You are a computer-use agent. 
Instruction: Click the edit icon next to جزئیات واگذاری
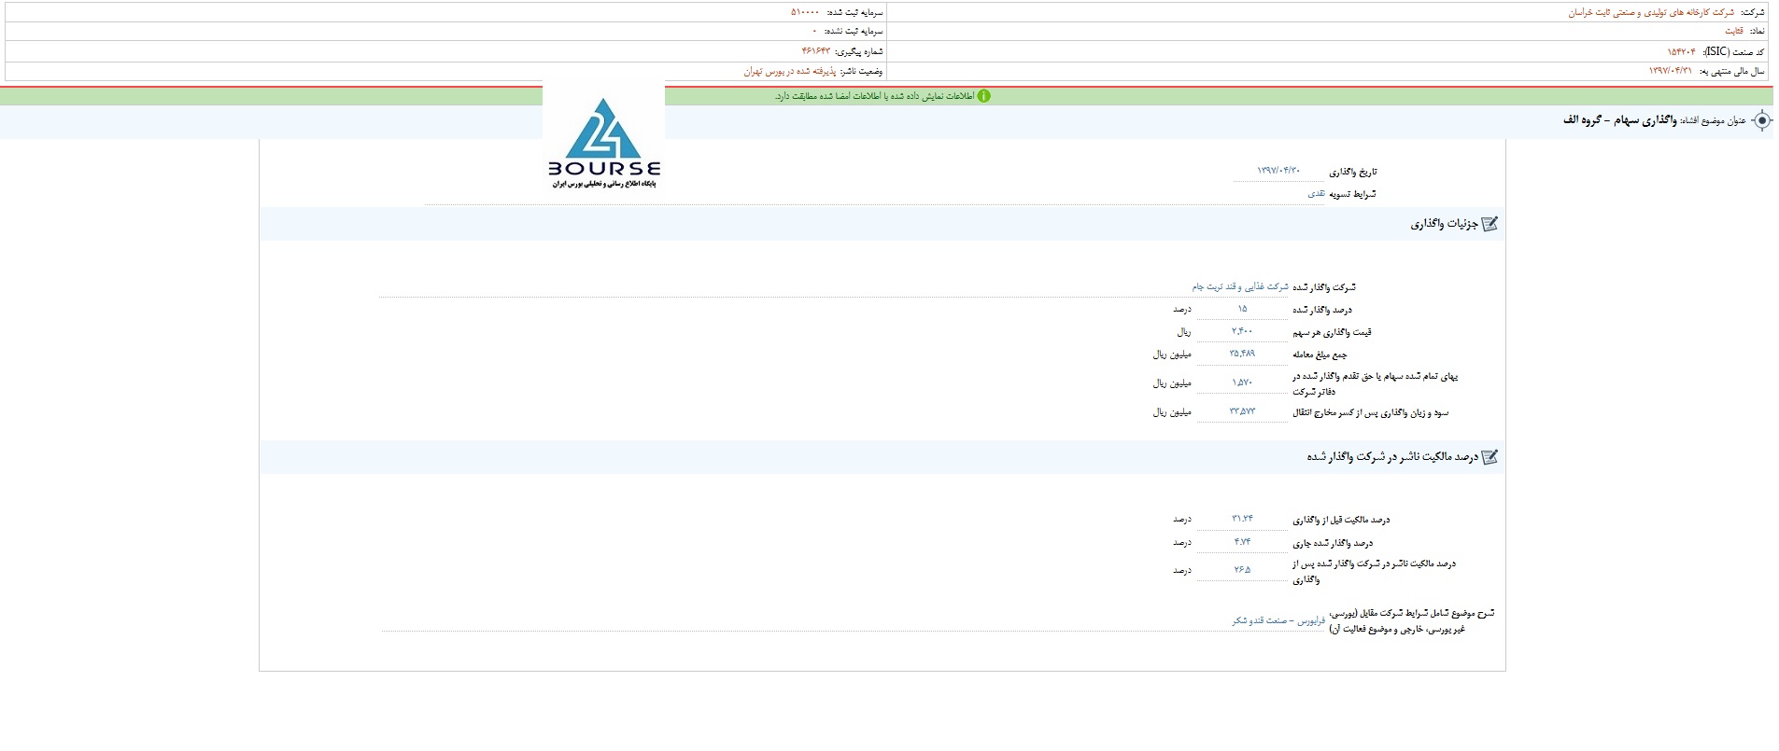1490,224
